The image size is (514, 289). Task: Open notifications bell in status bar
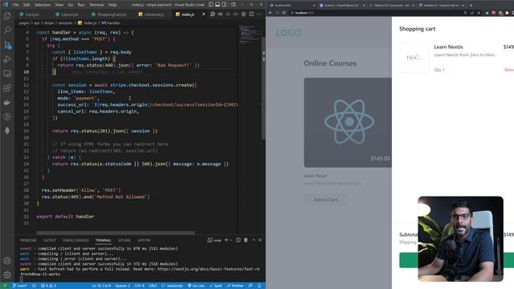pos(259,286)
